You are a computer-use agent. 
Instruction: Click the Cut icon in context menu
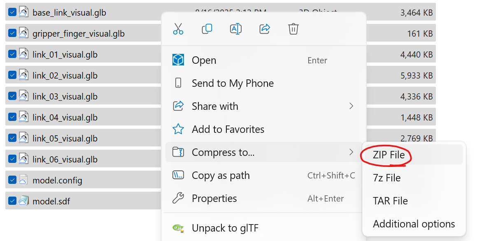coord(178,29)
